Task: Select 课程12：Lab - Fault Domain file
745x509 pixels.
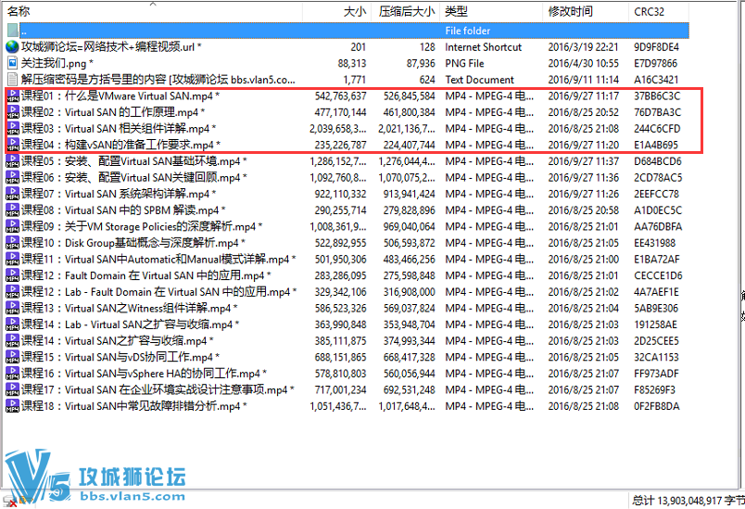Action: point(158,291)
